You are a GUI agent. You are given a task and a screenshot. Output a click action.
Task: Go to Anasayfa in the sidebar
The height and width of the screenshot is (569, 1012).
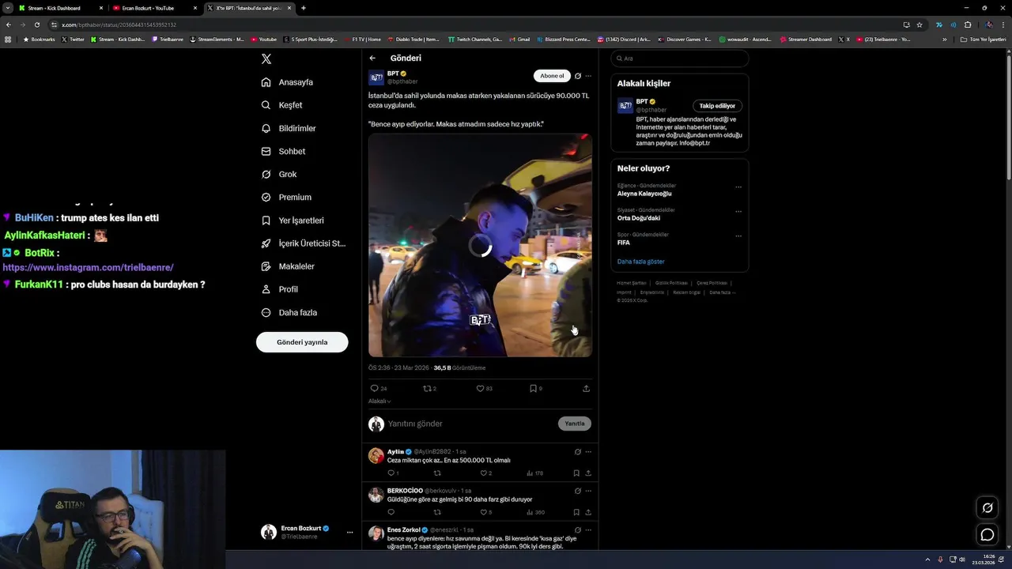[287, 82]
